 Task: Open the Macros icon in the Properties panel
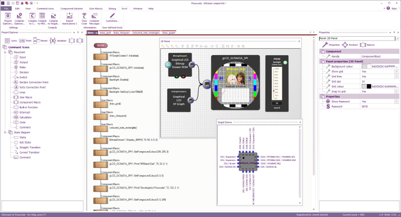click(363, 45)
